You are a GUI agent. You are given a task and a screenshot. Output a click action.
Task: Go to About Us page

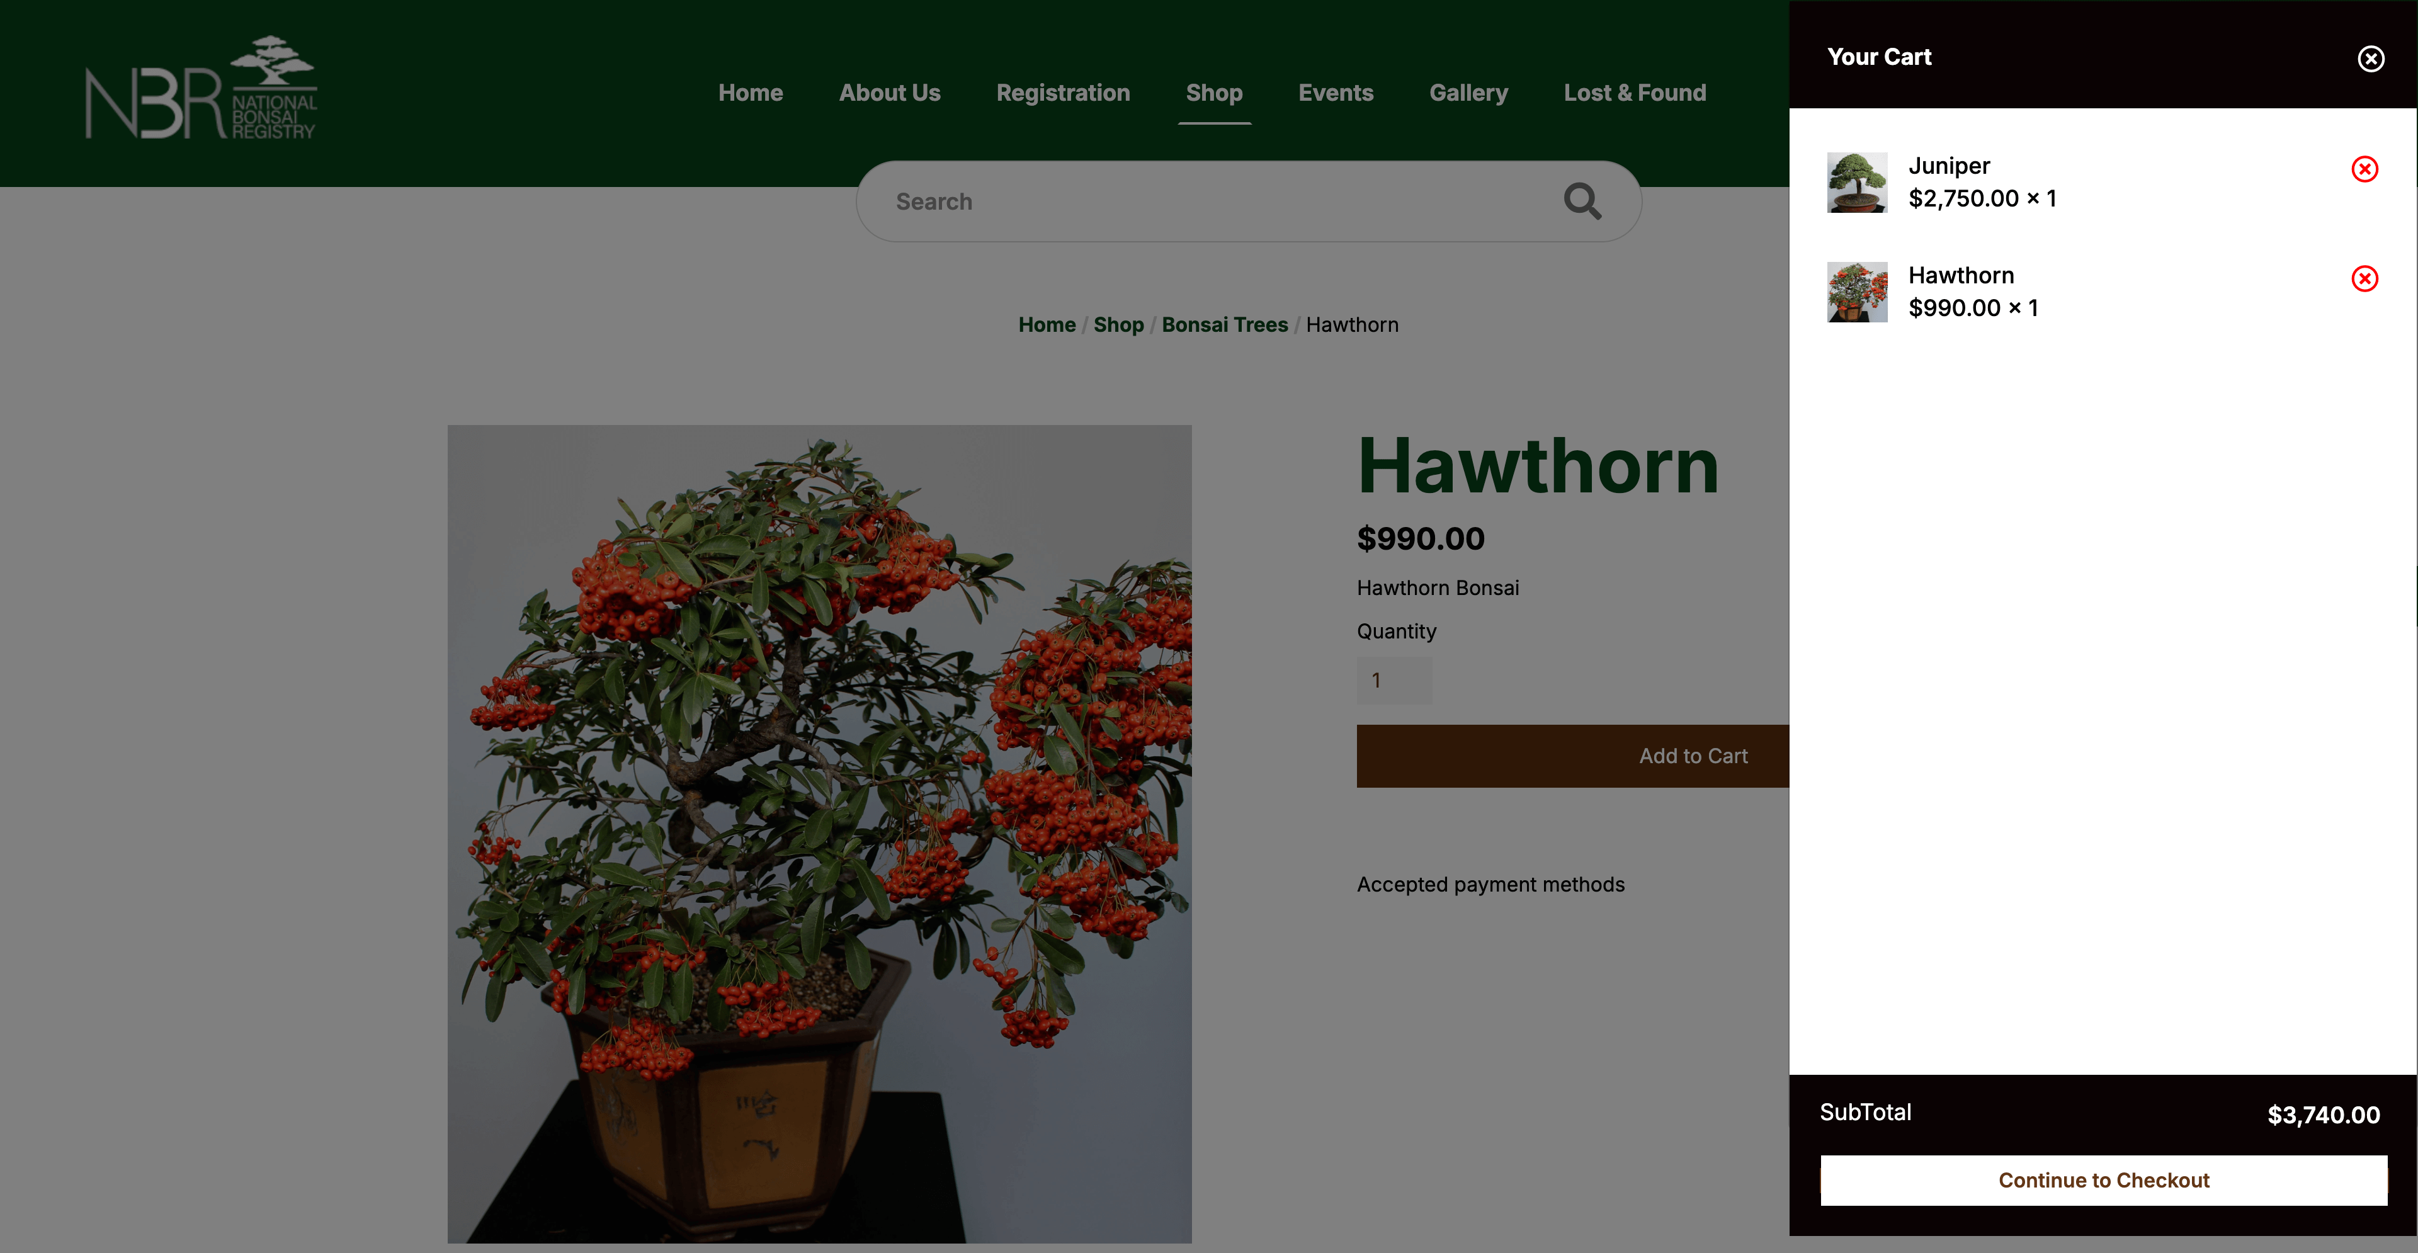[889, 93]
